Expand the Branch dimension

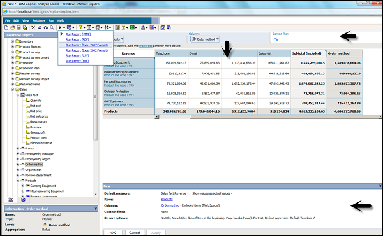pyautogui.click(x=18, y=148)
